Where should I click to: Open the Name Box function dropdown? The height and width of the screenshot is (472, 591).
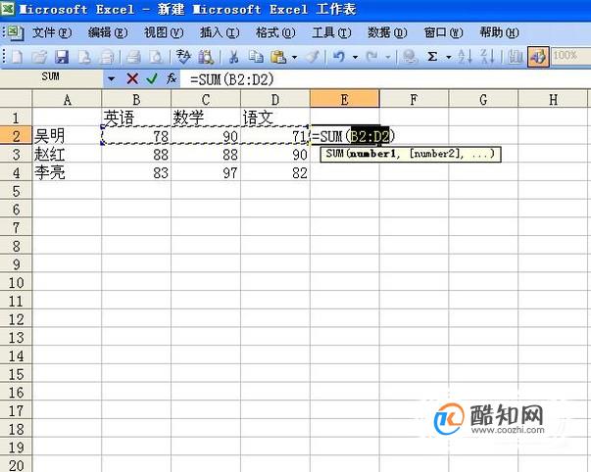pos(111,78)
